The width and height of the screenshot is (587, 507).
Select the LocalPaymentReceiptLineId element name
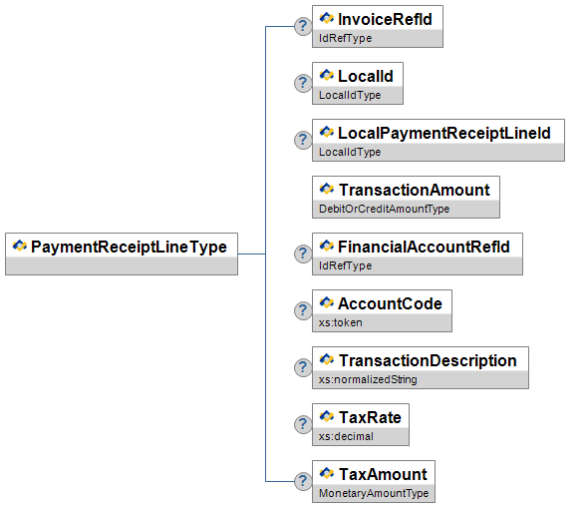point(444,134)
